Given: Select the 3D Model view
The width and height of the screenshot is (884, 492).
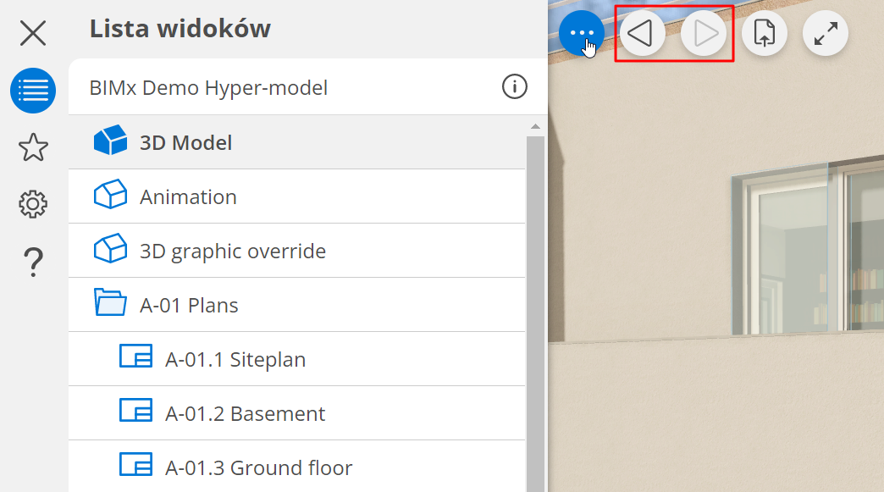Looking at the screenshot, I should 186,142.
